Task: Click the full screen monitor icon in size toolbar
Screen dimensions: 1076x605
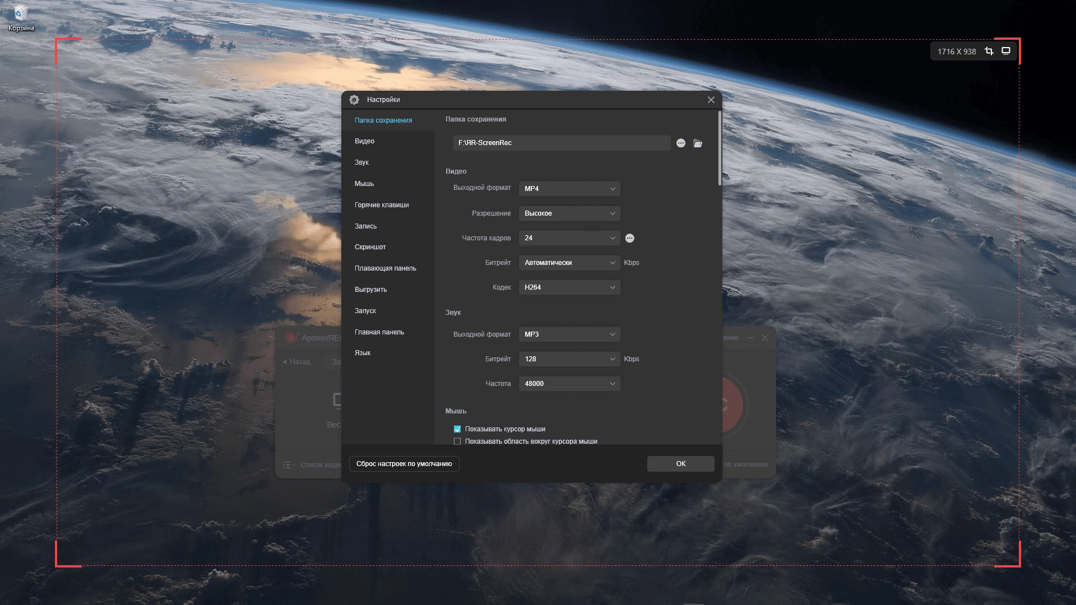Action: click(1006, 51)
